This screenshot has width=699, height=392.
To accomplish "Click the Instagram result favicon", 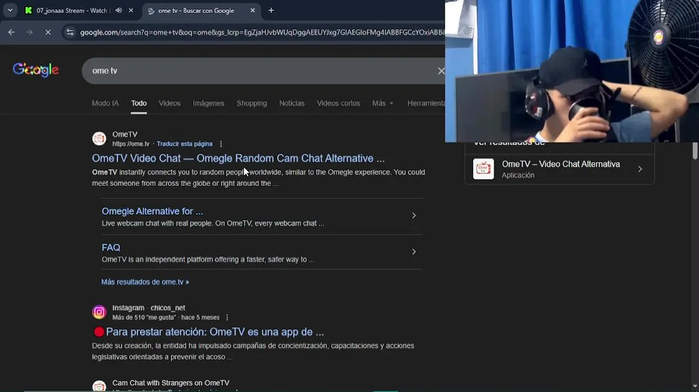I will (99, 312).
